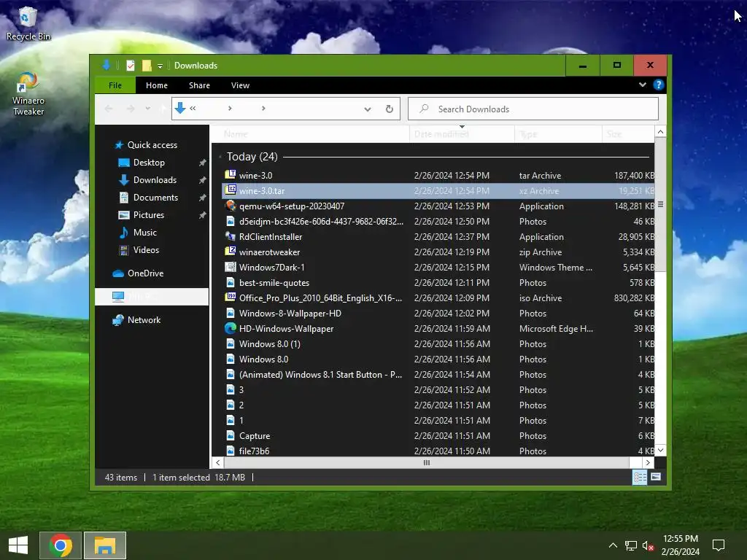Sort by Name column header
The image size is (747, 560).
tap(309, 134)
